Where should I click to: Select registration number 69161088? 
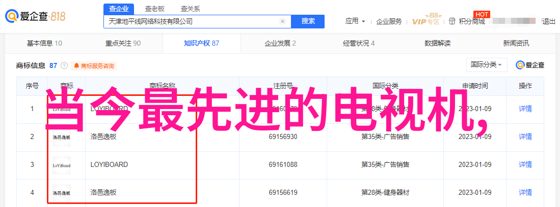click(x=283, y=165)
